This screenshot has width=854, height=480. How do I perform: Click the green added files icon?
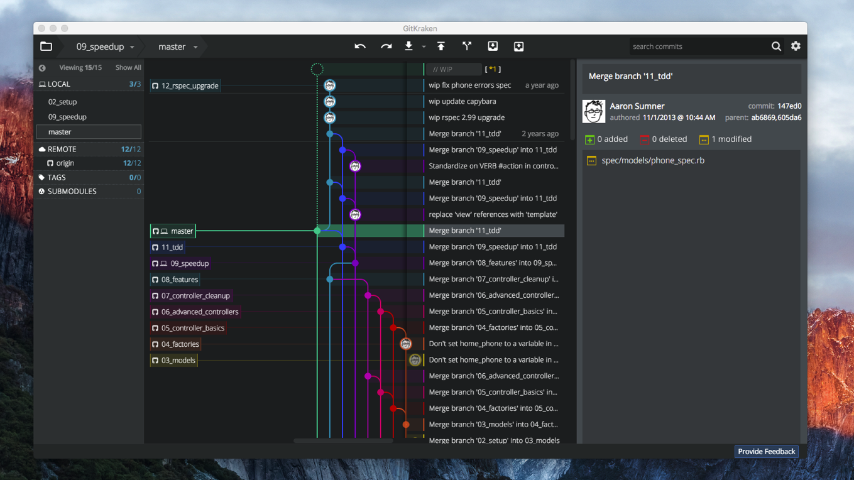pyautogui.click(x=589, y=139)
